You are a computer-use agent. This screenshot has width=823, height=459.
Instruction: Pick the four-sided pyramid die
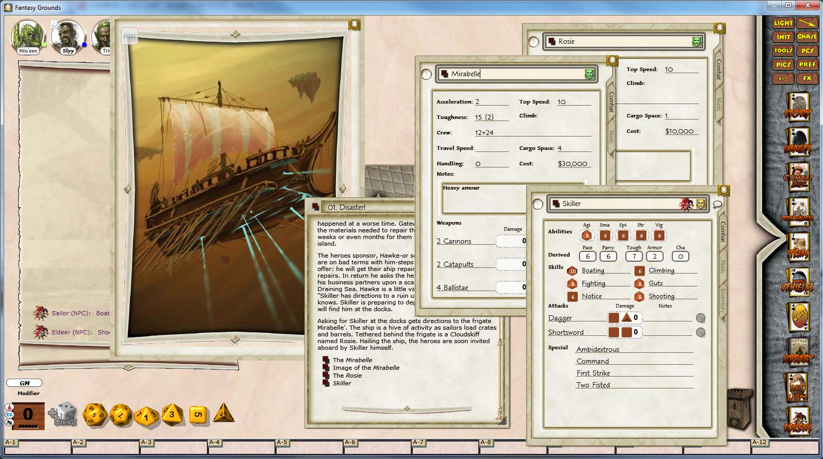pos(223,413)
